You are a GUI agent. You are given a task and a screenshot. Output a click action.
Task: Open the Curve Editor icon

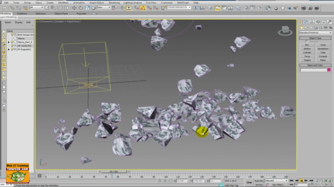pyautogui.click(x=224, y=8)
